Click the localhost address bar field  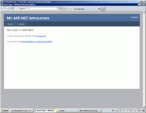[x=35, y=9]
